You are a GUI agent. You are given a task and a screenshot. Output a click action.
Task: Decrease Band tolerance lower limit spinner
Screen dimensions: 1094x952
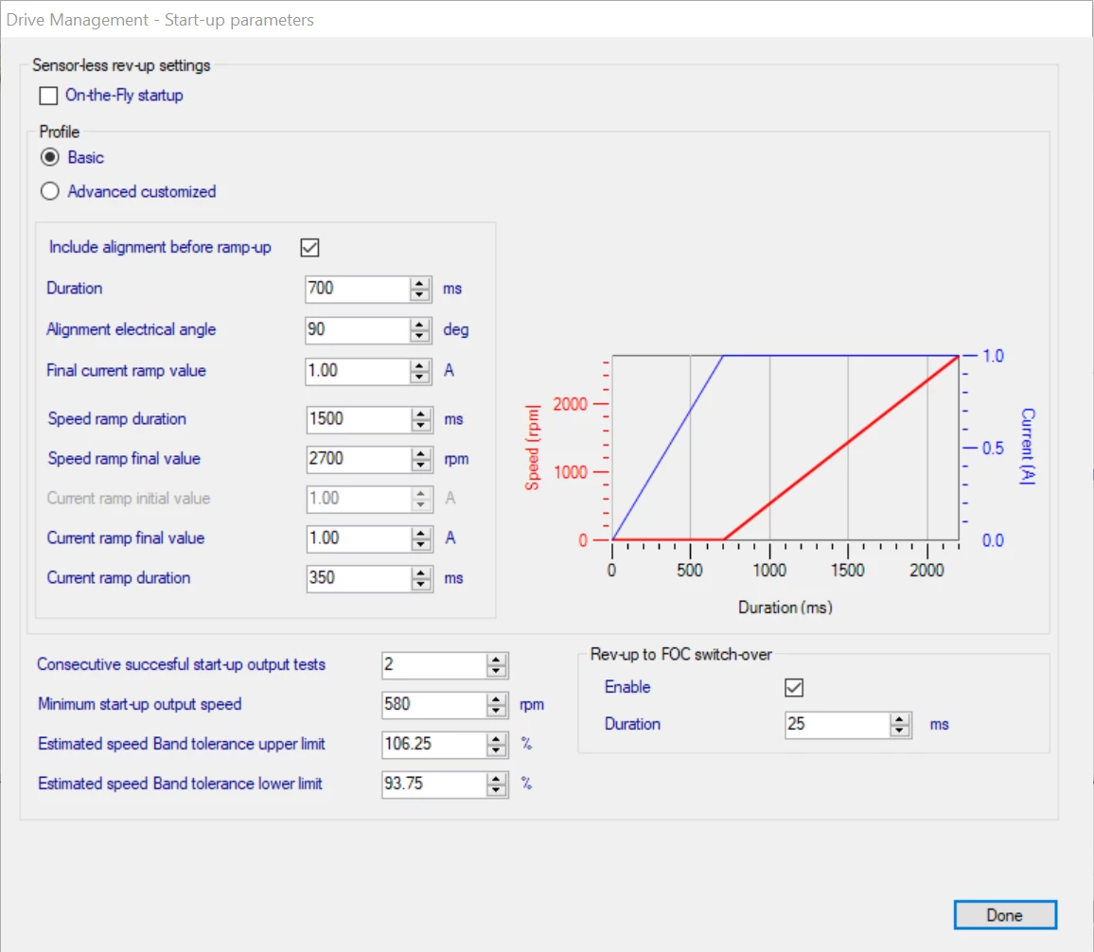coord(496,791)
